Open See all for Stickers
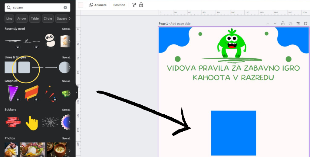Viewport: 310px width, 157px height. [x=66, y=110]
